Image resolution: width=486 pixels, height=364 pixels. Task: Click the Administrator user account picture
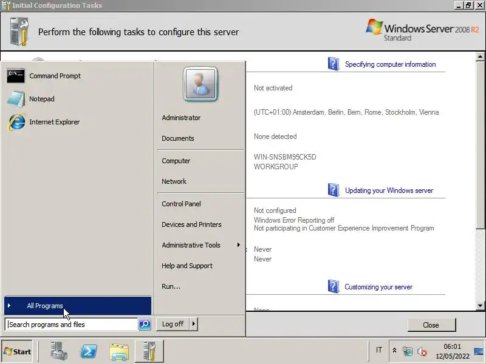point(200,84)
